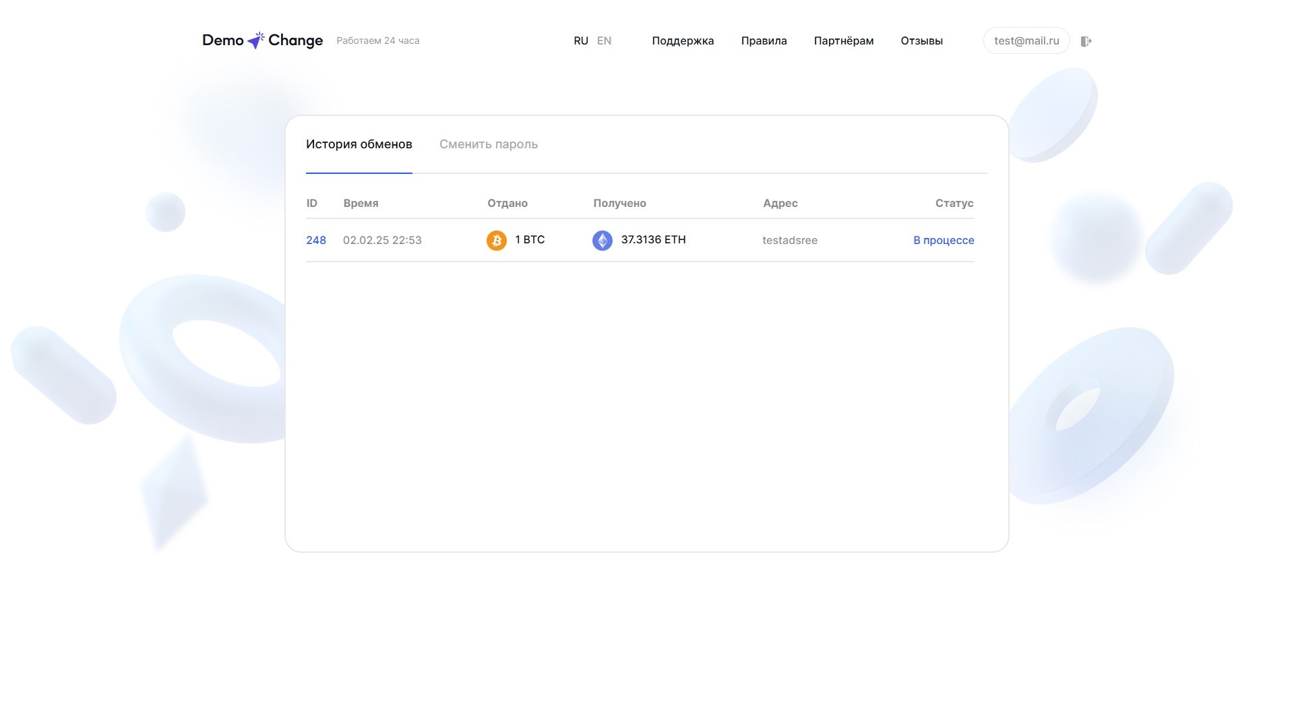Click the Demo Change logo

262,40
